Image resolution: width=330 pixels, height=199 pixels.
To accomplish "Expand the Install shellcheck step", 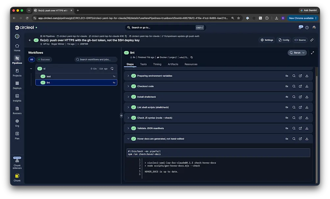I will [x=128, y=97].
